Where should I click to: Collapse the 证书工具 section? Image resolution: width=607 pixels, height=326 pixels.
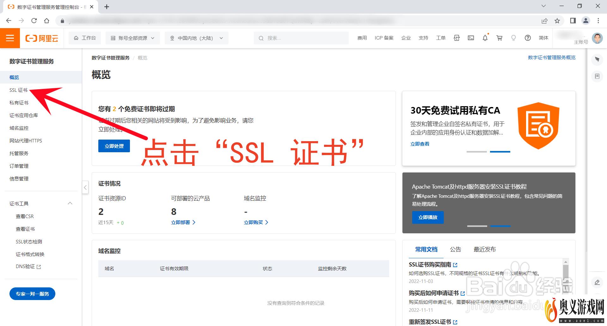coord(70,203)
